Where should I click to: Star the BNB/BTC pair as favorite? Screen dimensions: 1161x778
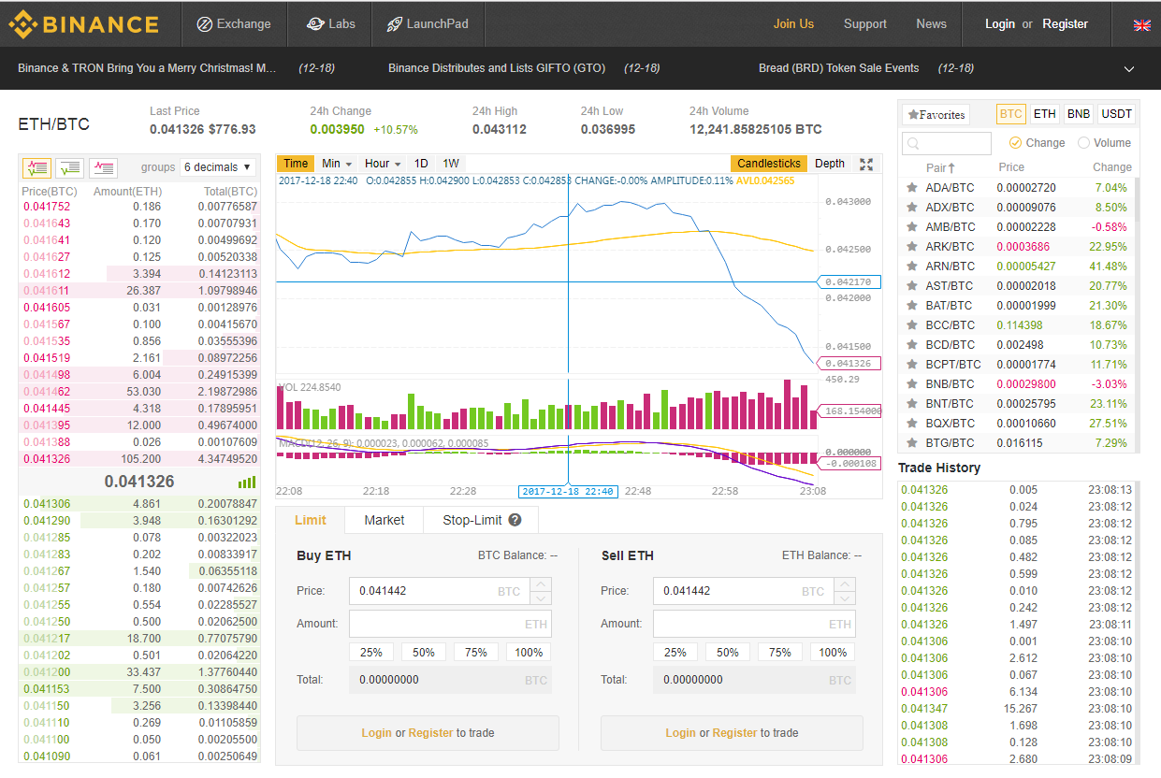(911, 384)
